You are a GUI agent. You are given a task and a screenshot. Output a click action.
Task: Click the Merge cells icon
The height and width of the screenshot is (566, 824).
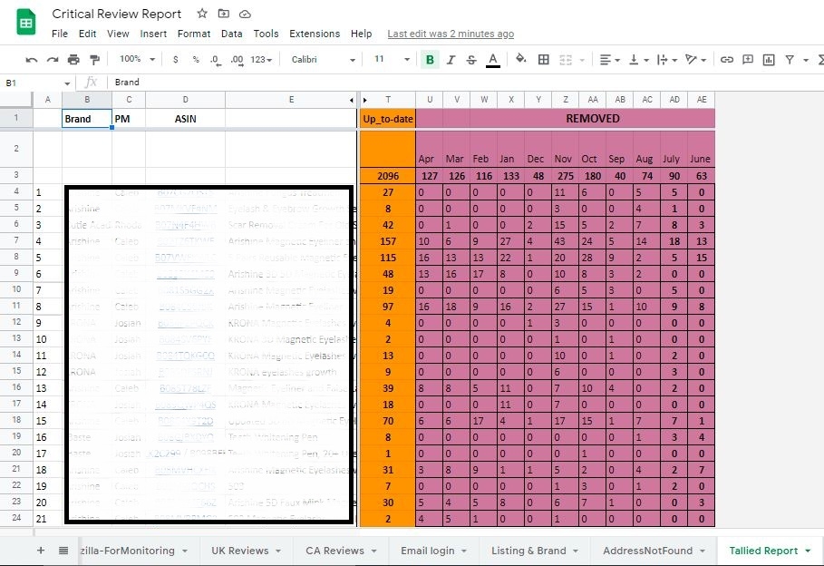[x=566, y=60]
